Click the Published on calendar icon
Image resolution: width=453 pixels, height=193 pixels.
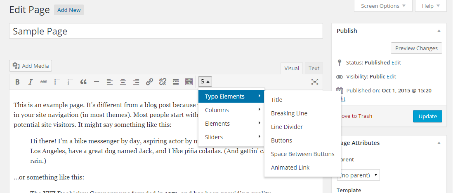coord(340,90)
